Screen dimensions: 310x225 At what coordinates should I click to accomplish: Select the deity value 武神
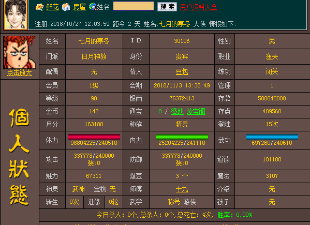coord(79,189)
